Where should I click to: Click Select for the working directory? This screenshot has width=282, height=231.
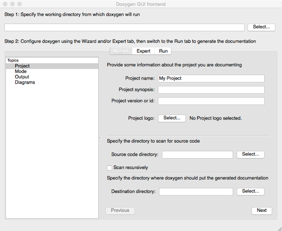pos(261,27)
